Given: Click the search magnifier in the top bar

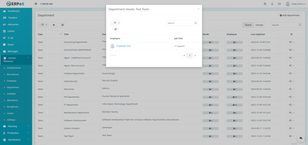Looking at the screenshot, I should click(265, 4).
